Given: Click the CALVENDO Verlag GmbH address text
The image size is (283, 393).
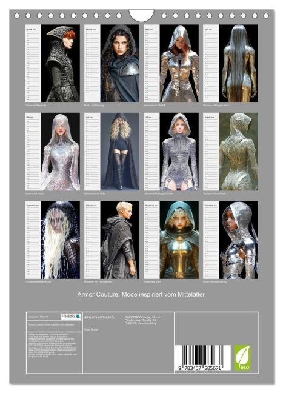Looking at the screenshot, I should pyautogui.click(x=143, y=320).
